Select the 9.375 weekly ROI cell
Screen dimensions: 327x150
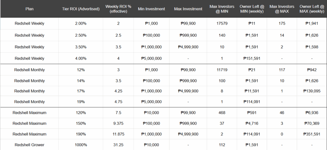(118, 123)
